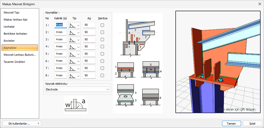The height and width of the screenshot is (128, 264).
Task: Click the weld type icon for row 3
Action: click(72, 40)
